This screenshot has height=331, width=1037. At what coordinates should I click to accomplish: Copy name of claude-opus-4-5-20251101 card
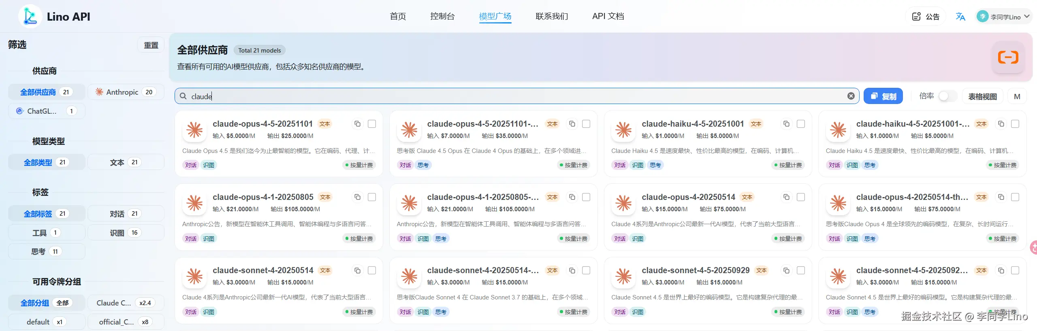(x=357, y=124)
